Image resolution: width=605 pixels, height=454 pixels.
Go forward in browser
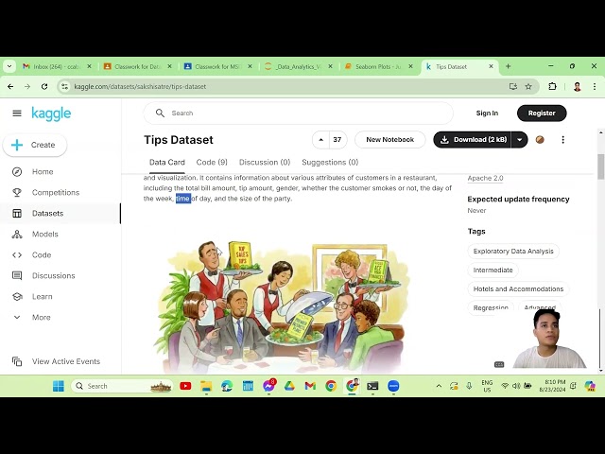[27, 87]
